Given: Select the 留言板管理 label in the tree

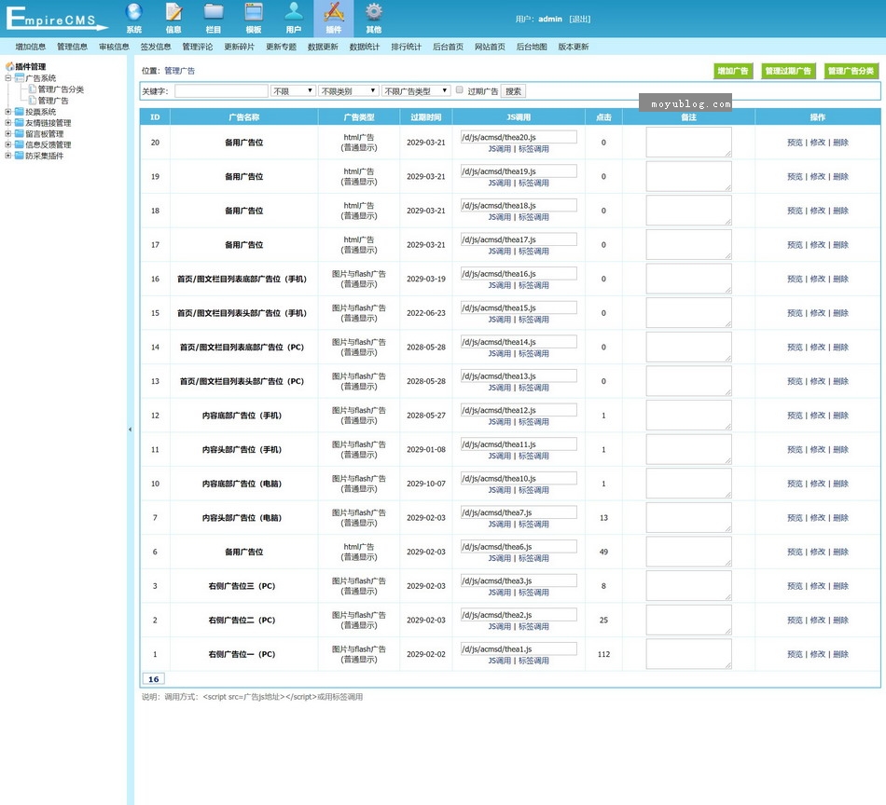Looking at the screenshot, I should (x=44, y=134).
